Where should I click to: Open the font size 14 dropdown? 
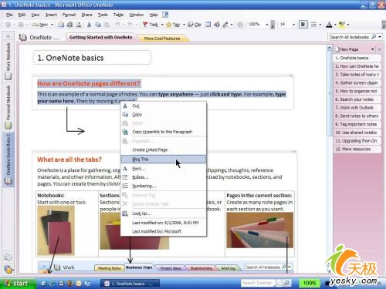[x=293, y=25]
